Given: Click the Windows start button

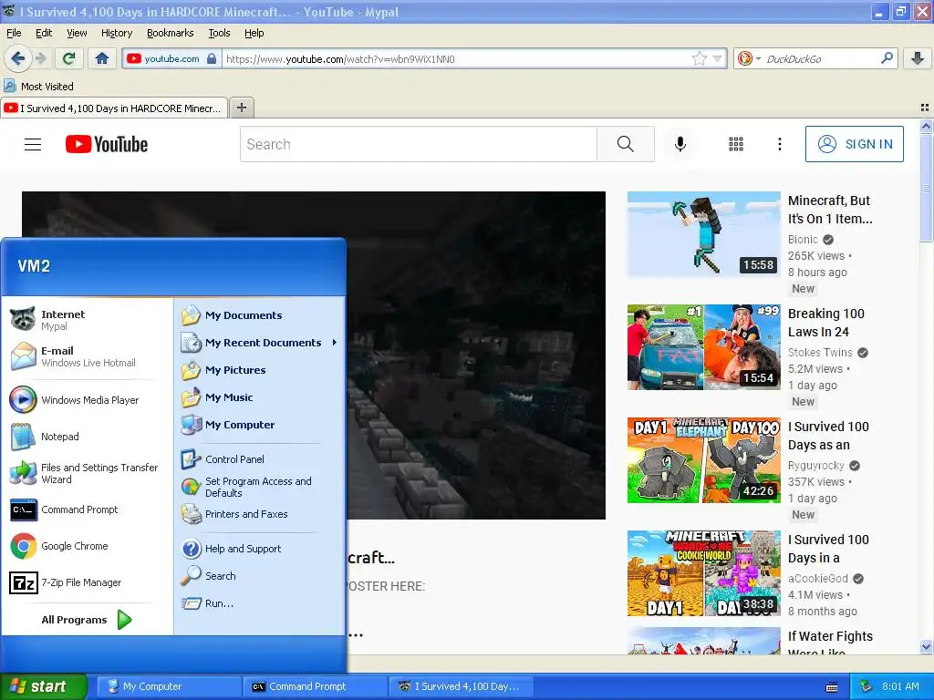Looking at the screenshot, I should click(44, 686).
